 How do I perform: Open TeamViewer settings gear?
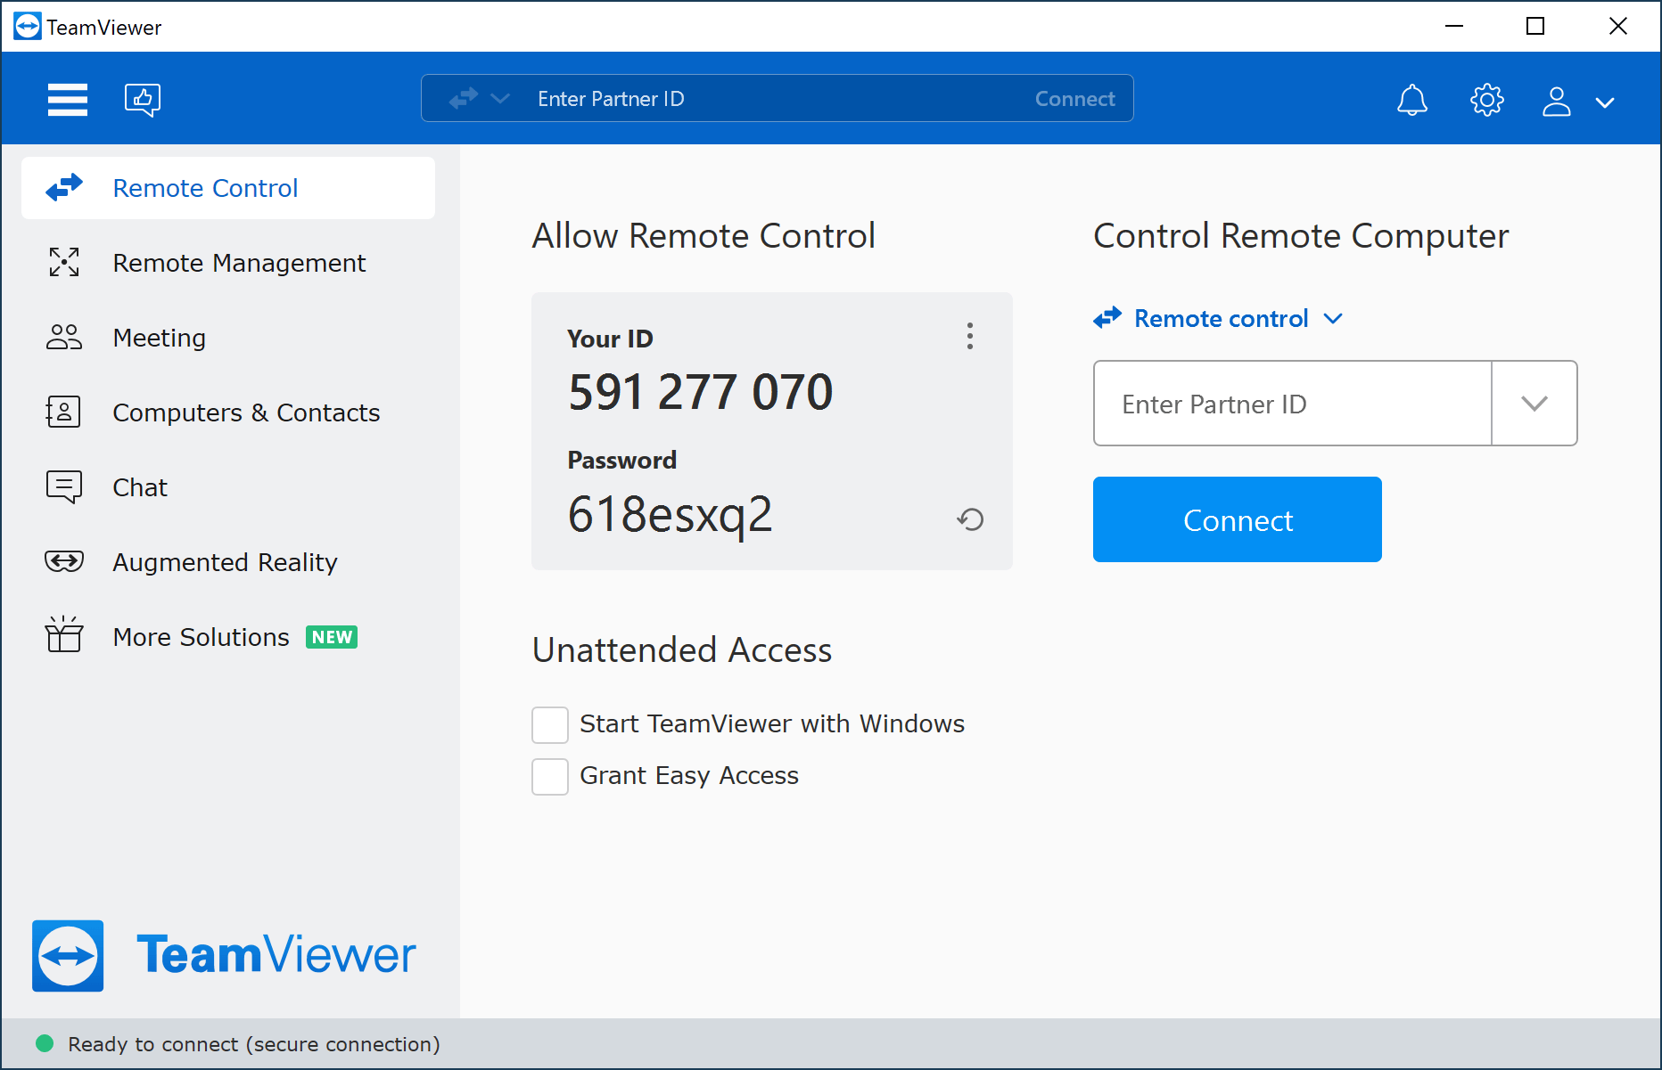(1486, 100)
